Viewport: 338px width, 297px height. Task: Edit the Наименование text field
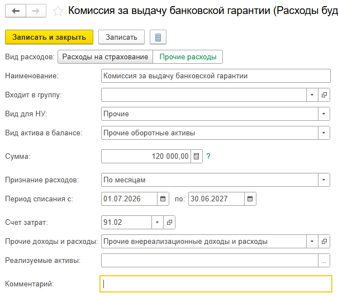216,76
